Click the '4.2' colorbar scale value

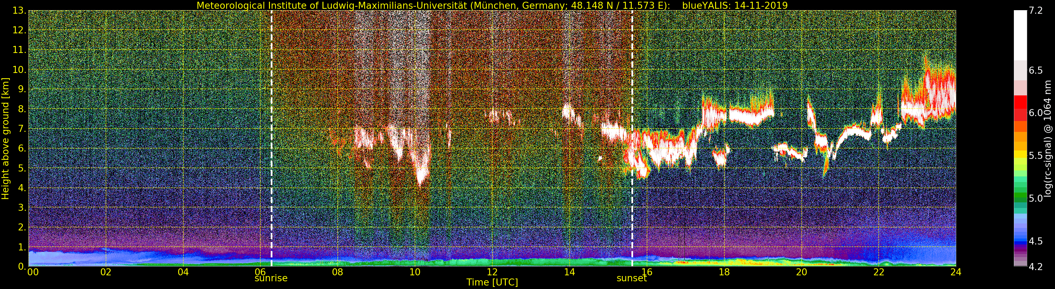(1036, 267)
